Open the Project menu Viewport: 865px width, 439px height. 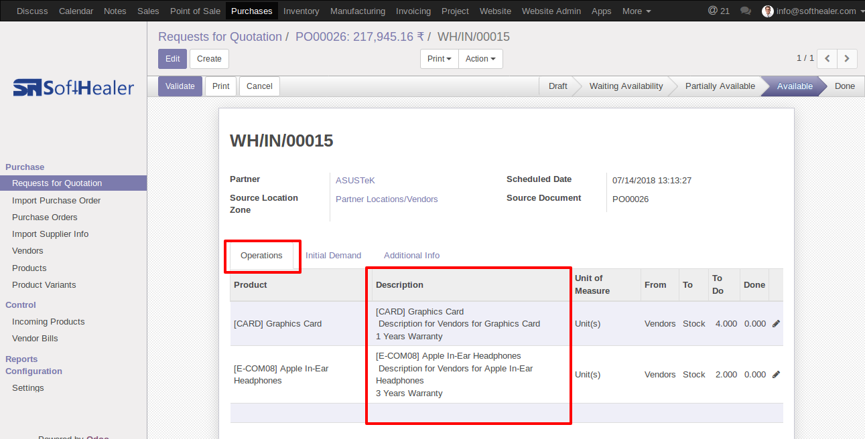[x=456, y=11]
